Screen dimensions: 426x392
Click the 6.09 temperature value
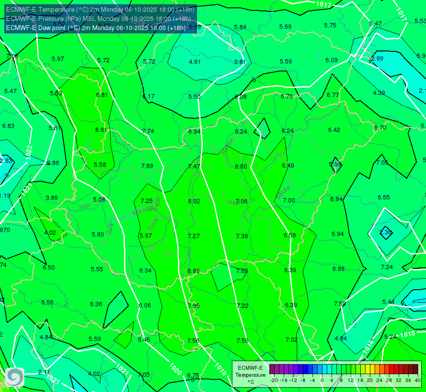pos(332,60)
